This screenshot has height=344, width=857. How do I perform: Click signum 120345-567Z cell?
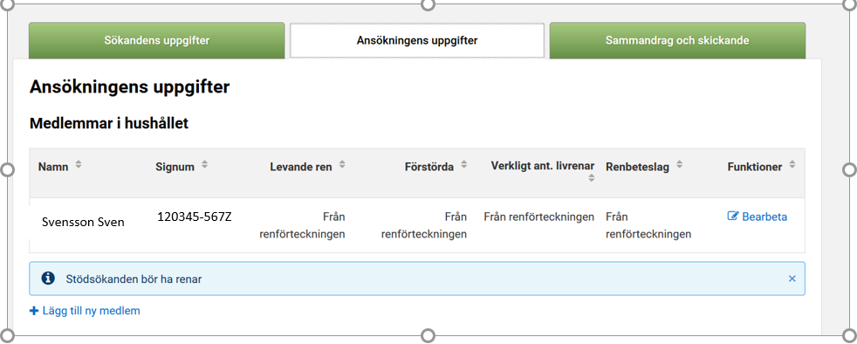pos(195,217)
